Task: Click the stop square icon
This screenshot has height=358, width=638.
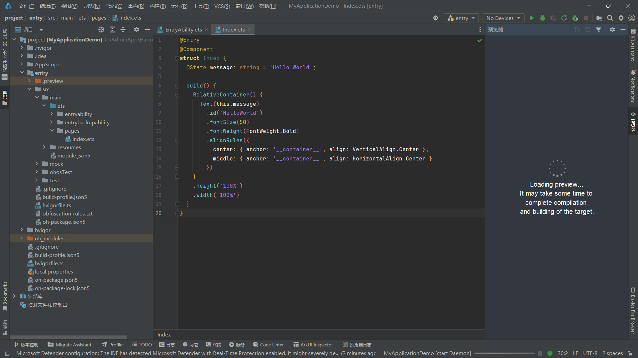Action: (586, 18)
